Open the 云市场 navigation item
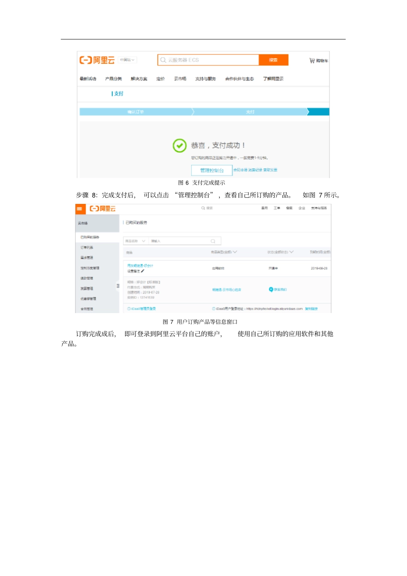The height and width of the screenshot is (576, 407). click(x=180, y=79)
